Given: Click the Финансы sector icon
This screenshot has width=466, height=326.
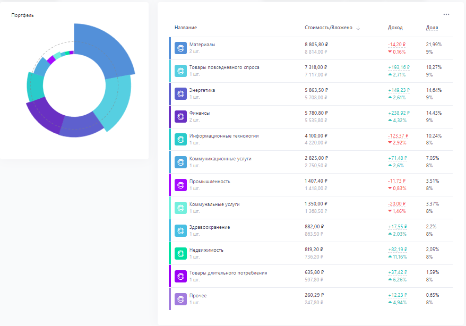Looking at the screenshot, I should (x=180, y=117).
